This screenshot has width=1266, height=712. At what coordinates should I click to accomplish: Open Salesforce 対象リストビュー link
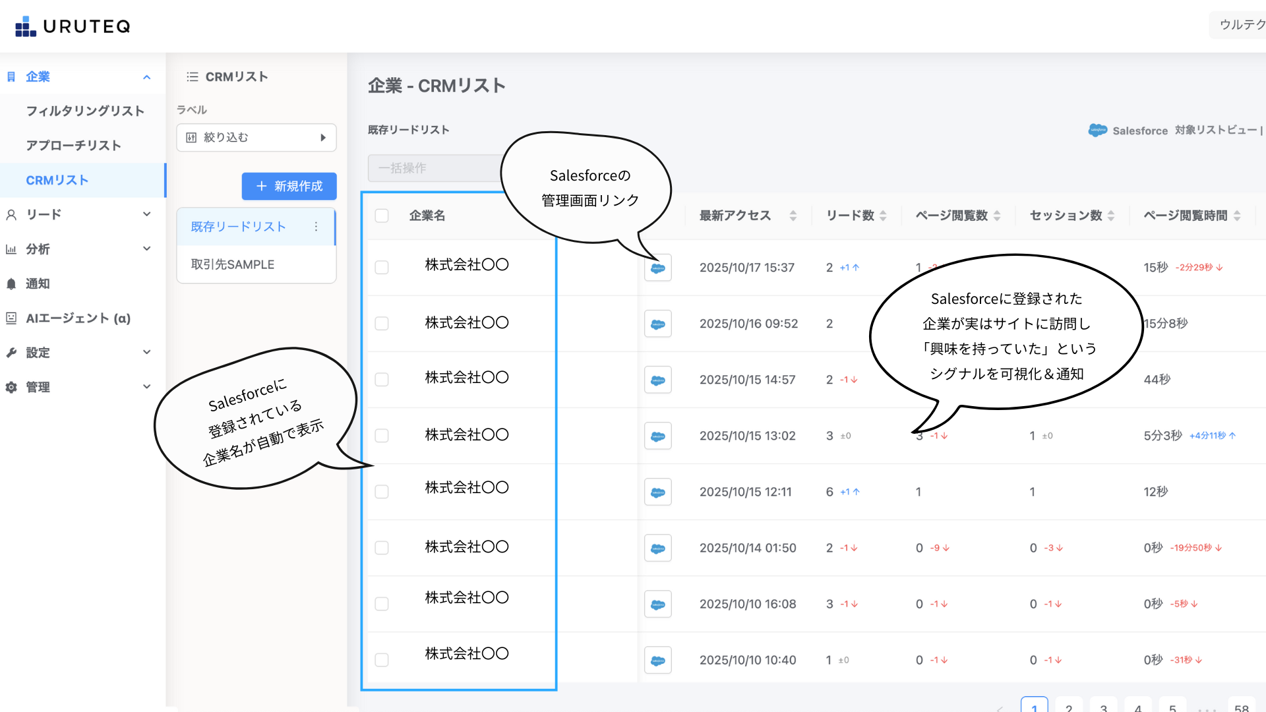(x=1175, y=131)
